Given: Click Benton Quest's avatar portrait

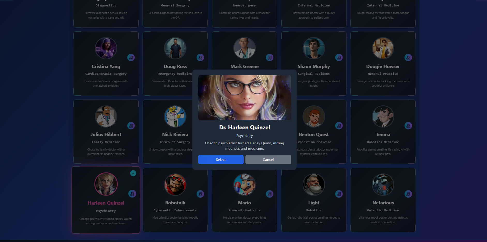Looking at the screenshot, I should (314, 116).
